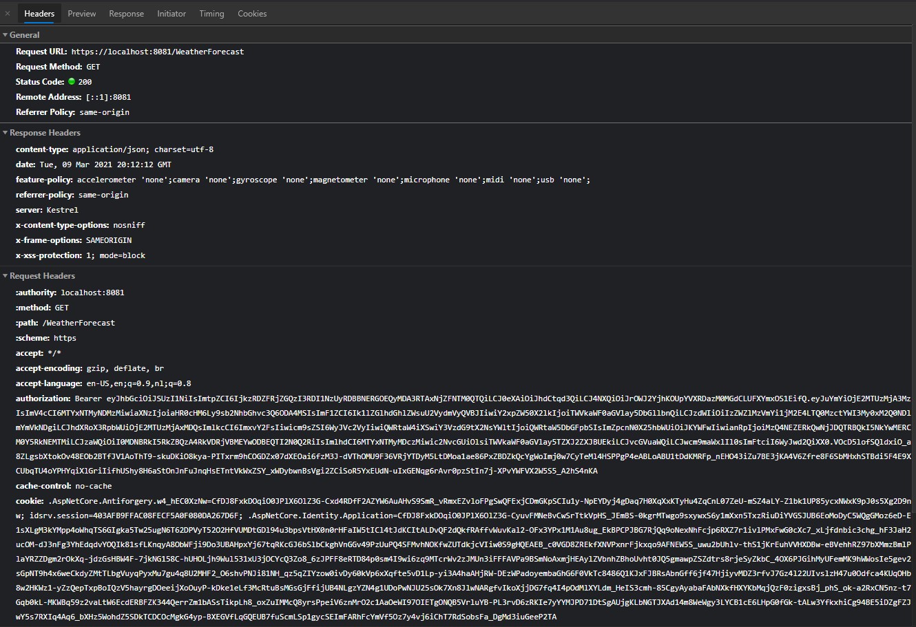Close the request details pane
Screen dimensions: 916x627
click(8, 13)
